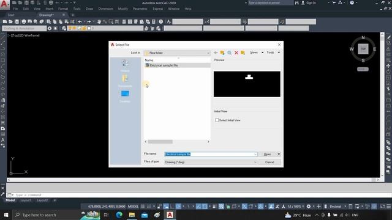Switch to the Layout1 tab
Screen dimensions: 392x220
tap(26, 200)
